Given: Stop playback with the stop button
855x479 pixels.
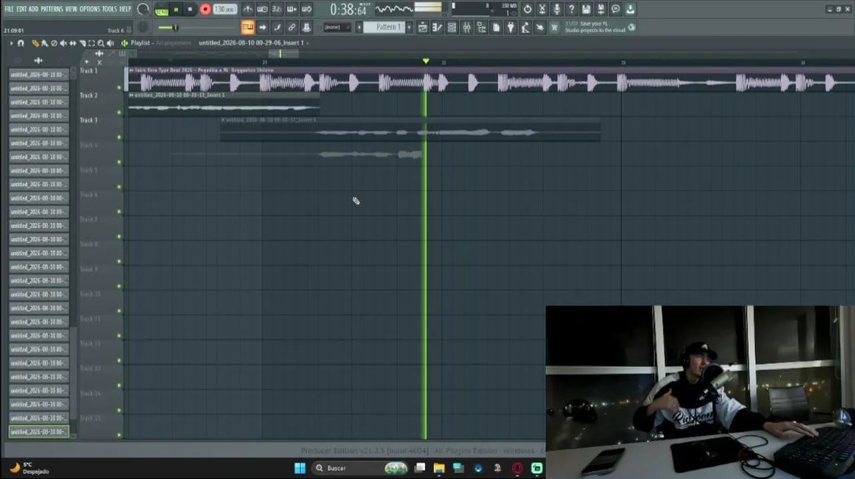Looking at the screenshot, I should click(x=190, y=9).
